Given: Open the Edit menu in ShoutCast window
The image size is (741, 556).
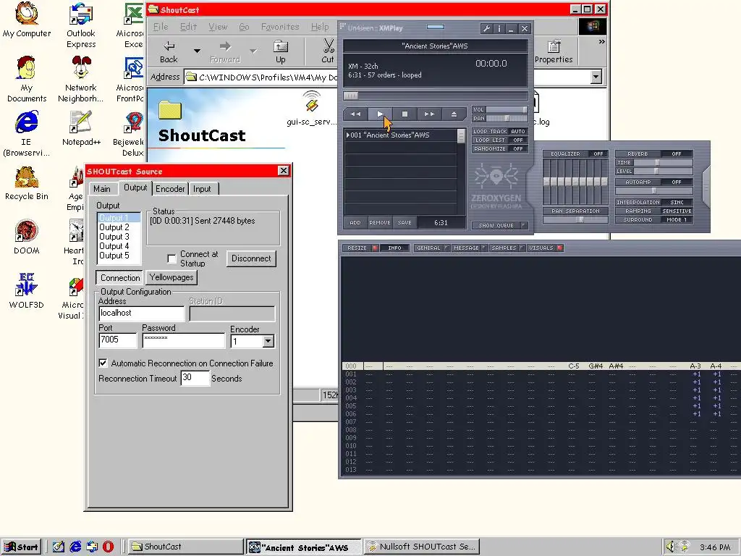Looking at the screenshot, I should [x=188, y=27].
